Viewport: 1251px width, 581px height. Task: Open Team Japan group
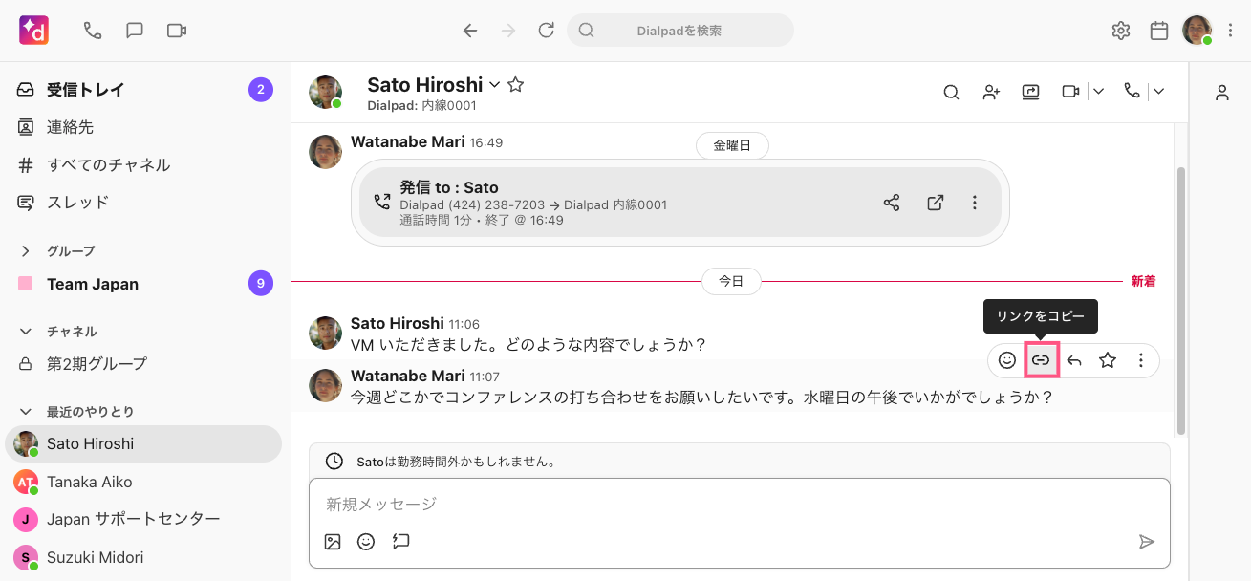tap(143, 284)
